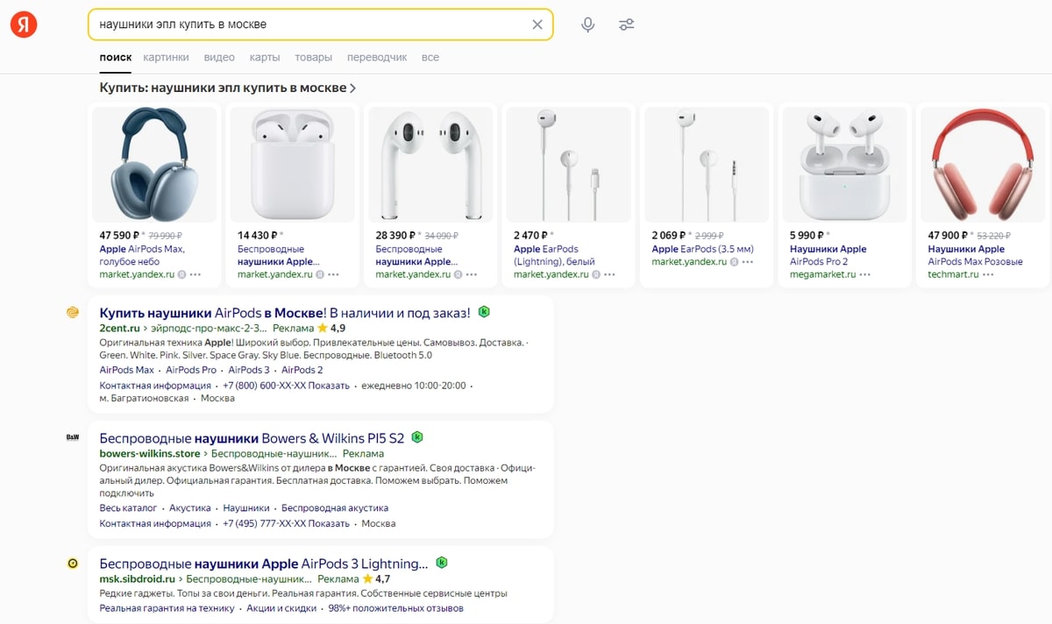Click megamarket.ru source link
The width and height of the screenshot is (1052, 624).
pyautogui.click(x=822, y=274)
